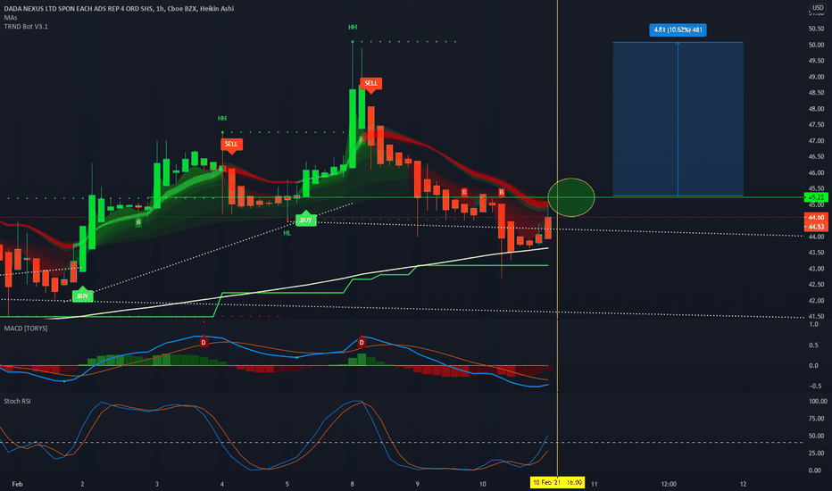Click the -0.5 value on the MACD axis

815,386
